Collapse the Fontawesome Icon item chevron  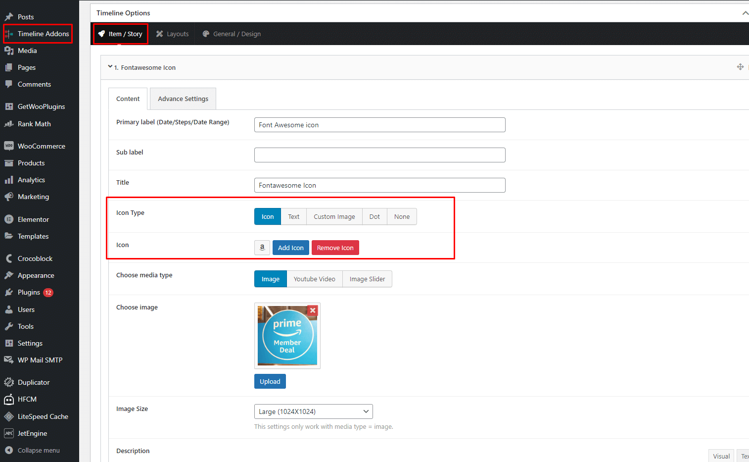[x=110, y=67]
